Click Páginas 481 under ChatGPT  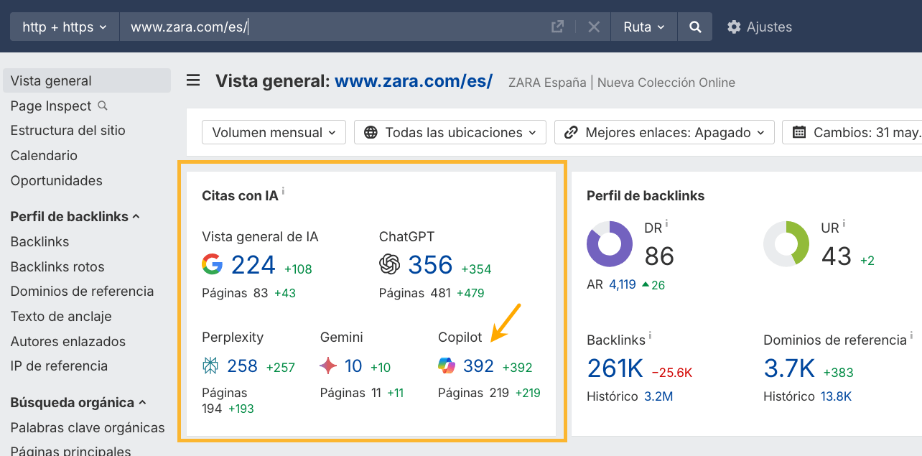[414, 293]
